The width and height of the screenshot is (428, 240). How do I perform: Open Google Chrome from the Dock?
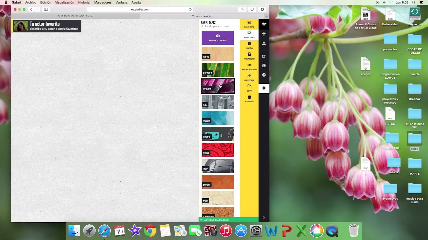pos(150,231)
